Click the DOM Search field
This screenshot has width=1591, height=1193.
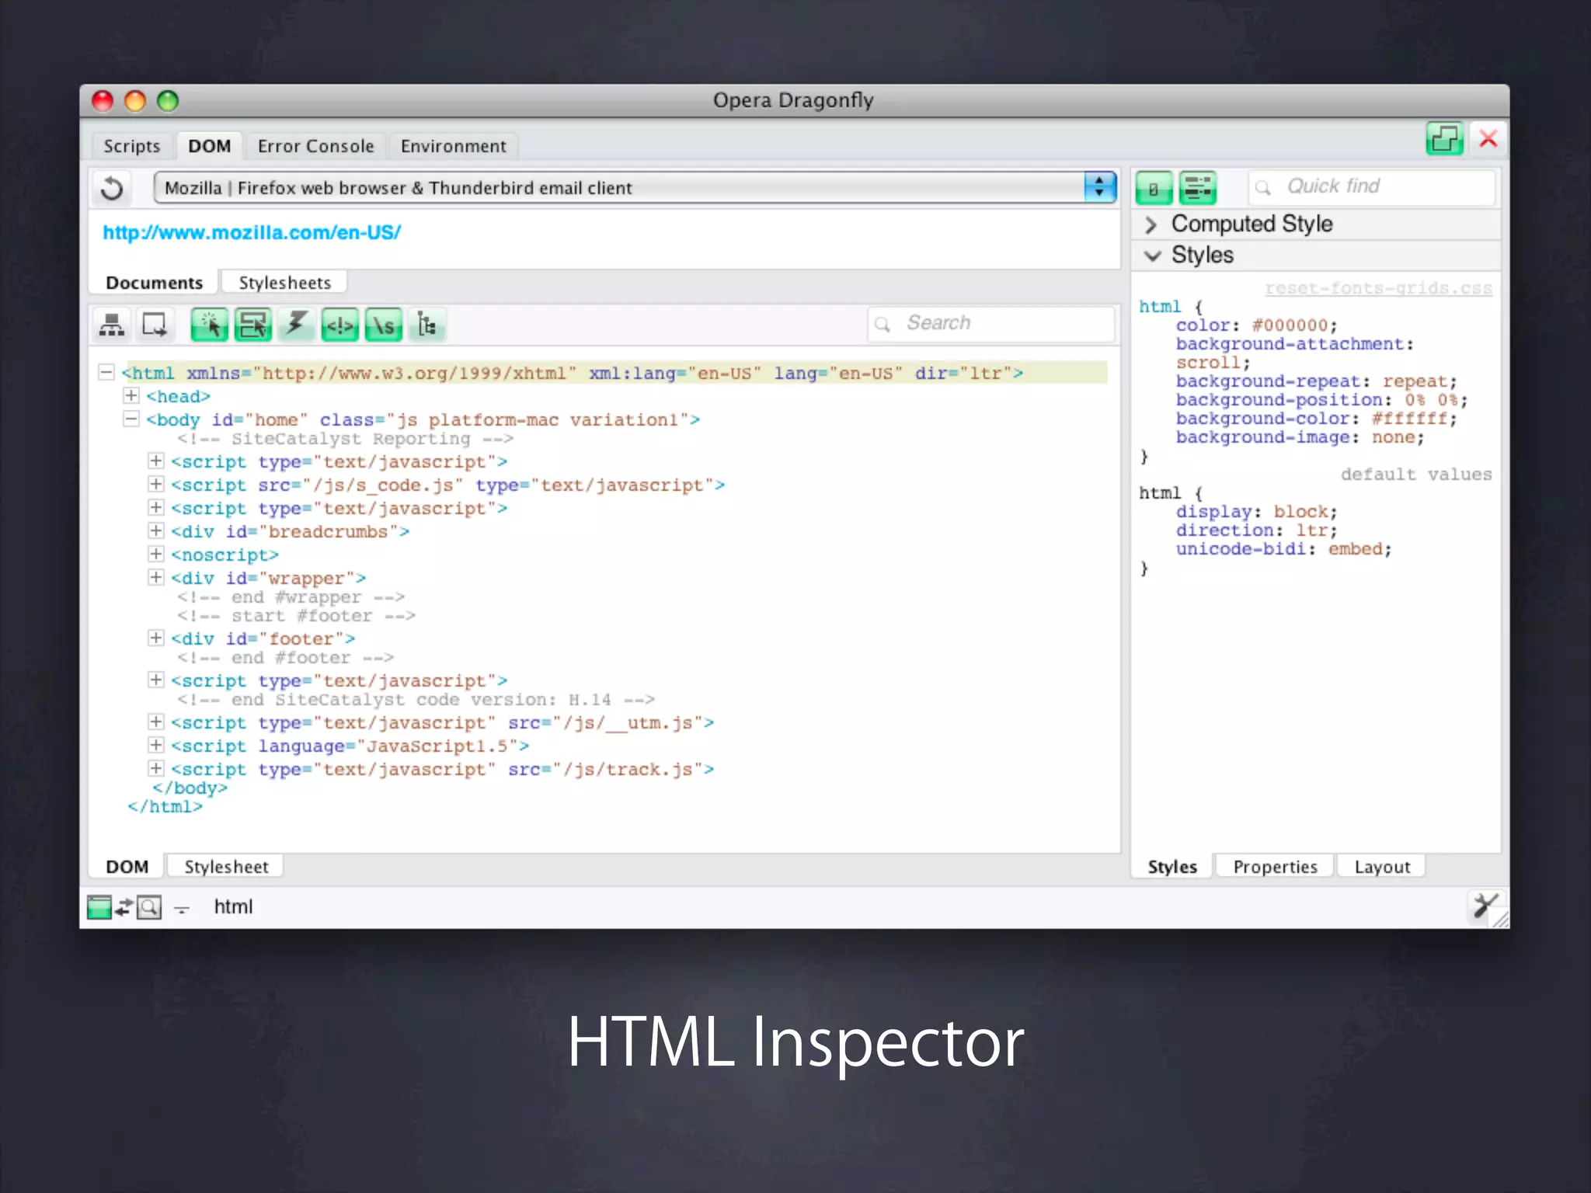(x=991, y=324)
